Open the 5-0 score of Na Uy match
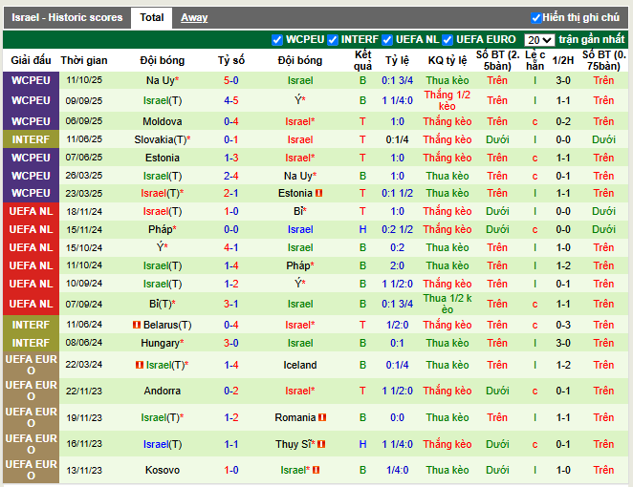This screenshot has width=633, height=487. click(231, 81)
